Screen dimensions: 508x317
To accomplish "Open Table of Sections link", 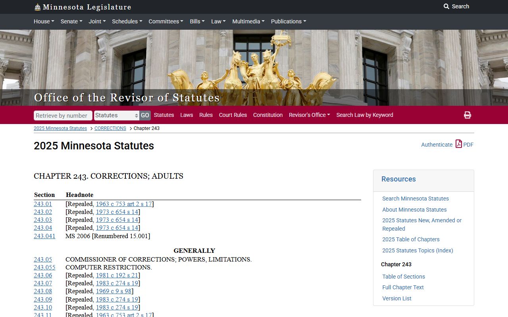I will [x=404, y=277].
